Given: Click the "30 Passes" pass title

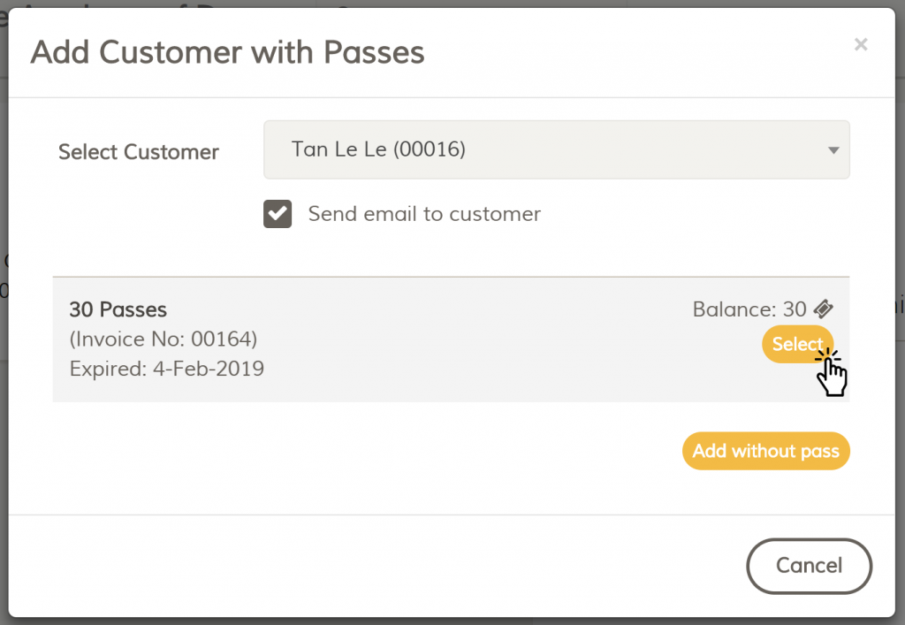Looking at the screenshot, I should point(118,309).
